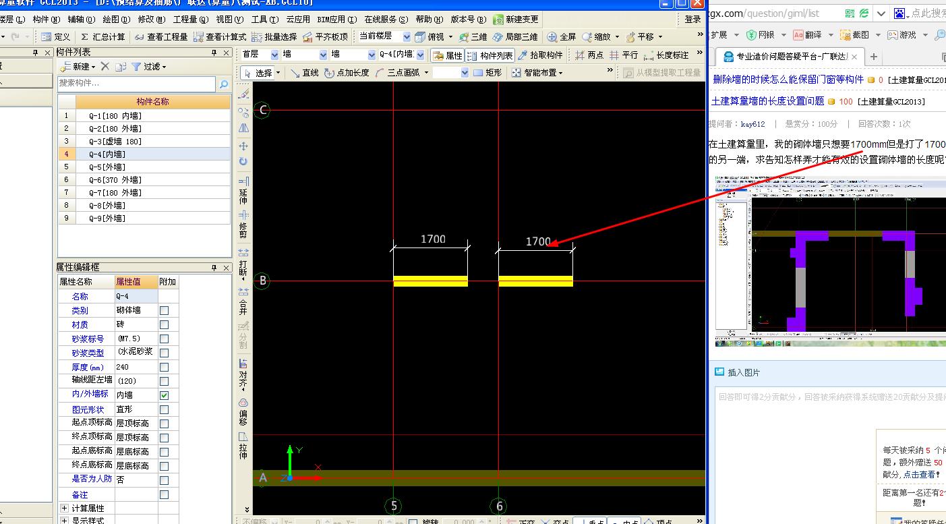Screen dimensions: 946x524
Task: Toggle the 厚度(mm) attach checkbox
Action: click(164, 367)
